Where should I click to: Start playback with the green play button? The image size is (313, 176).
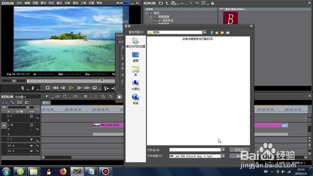71,88
